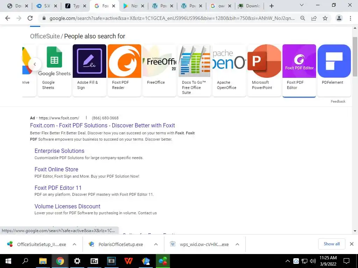Screen dimensions: 358x268
Task: Open taskbar clock 11:25 AM
Action: pos(328,261)
